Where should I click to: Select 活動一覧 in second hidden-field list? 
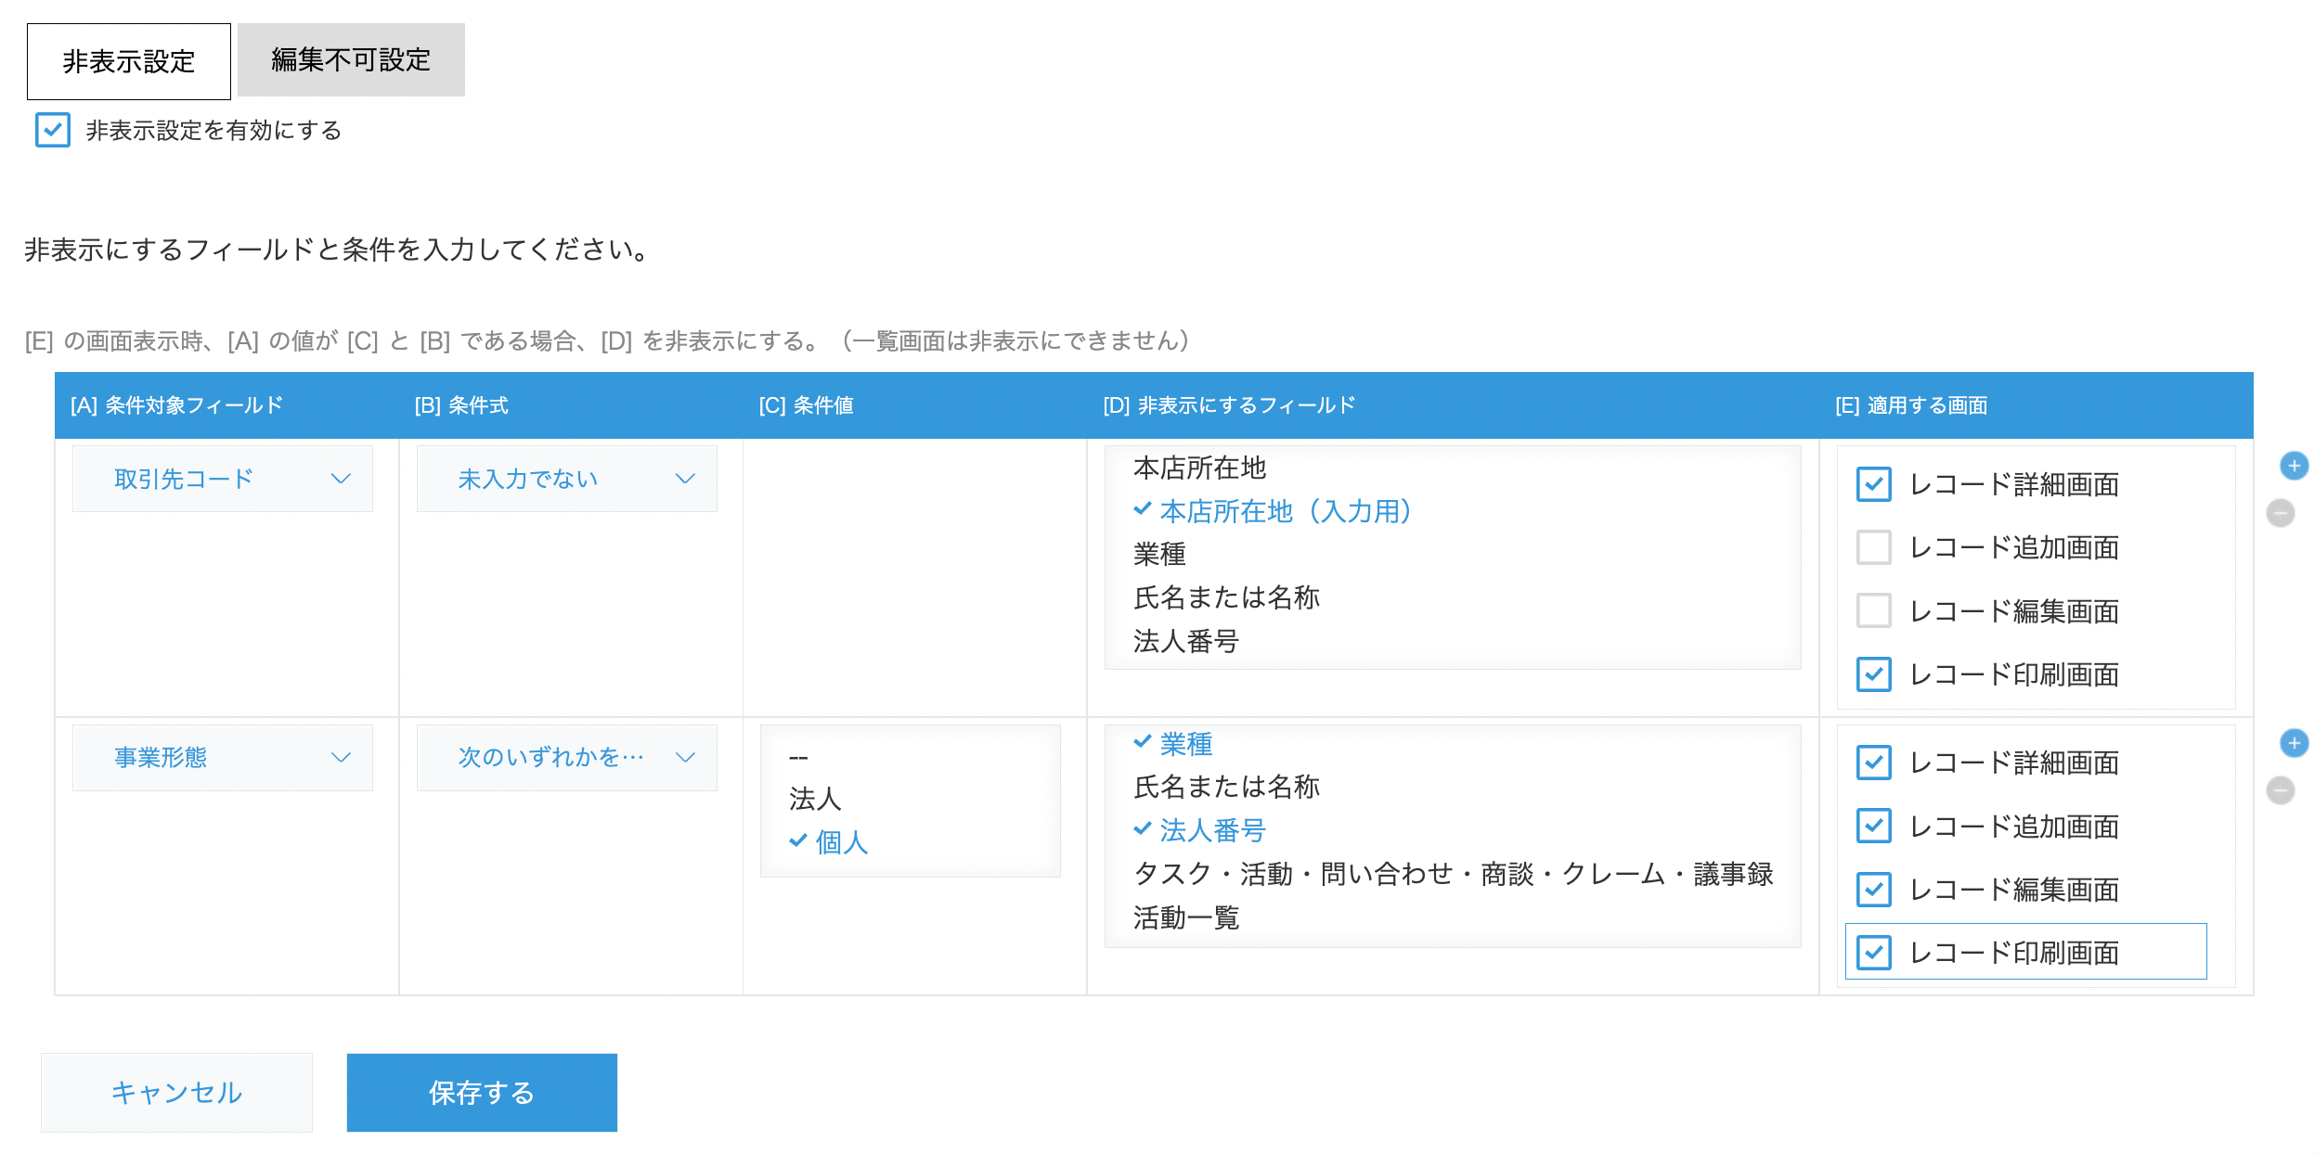[x=1186, y=917]
